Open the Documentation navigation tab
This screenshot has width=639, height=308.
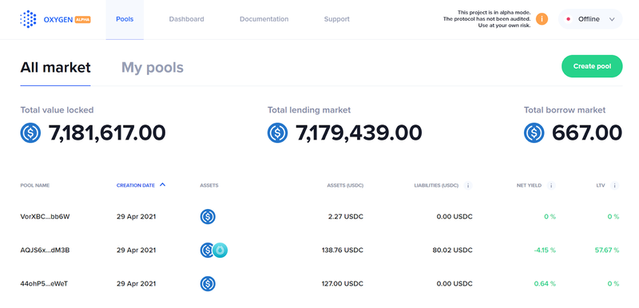[x=264, y=19]
